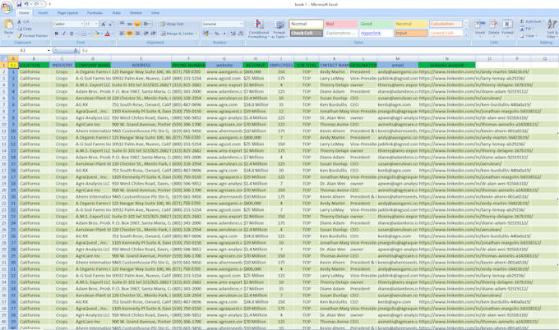Select column header N

click(446, 59)
